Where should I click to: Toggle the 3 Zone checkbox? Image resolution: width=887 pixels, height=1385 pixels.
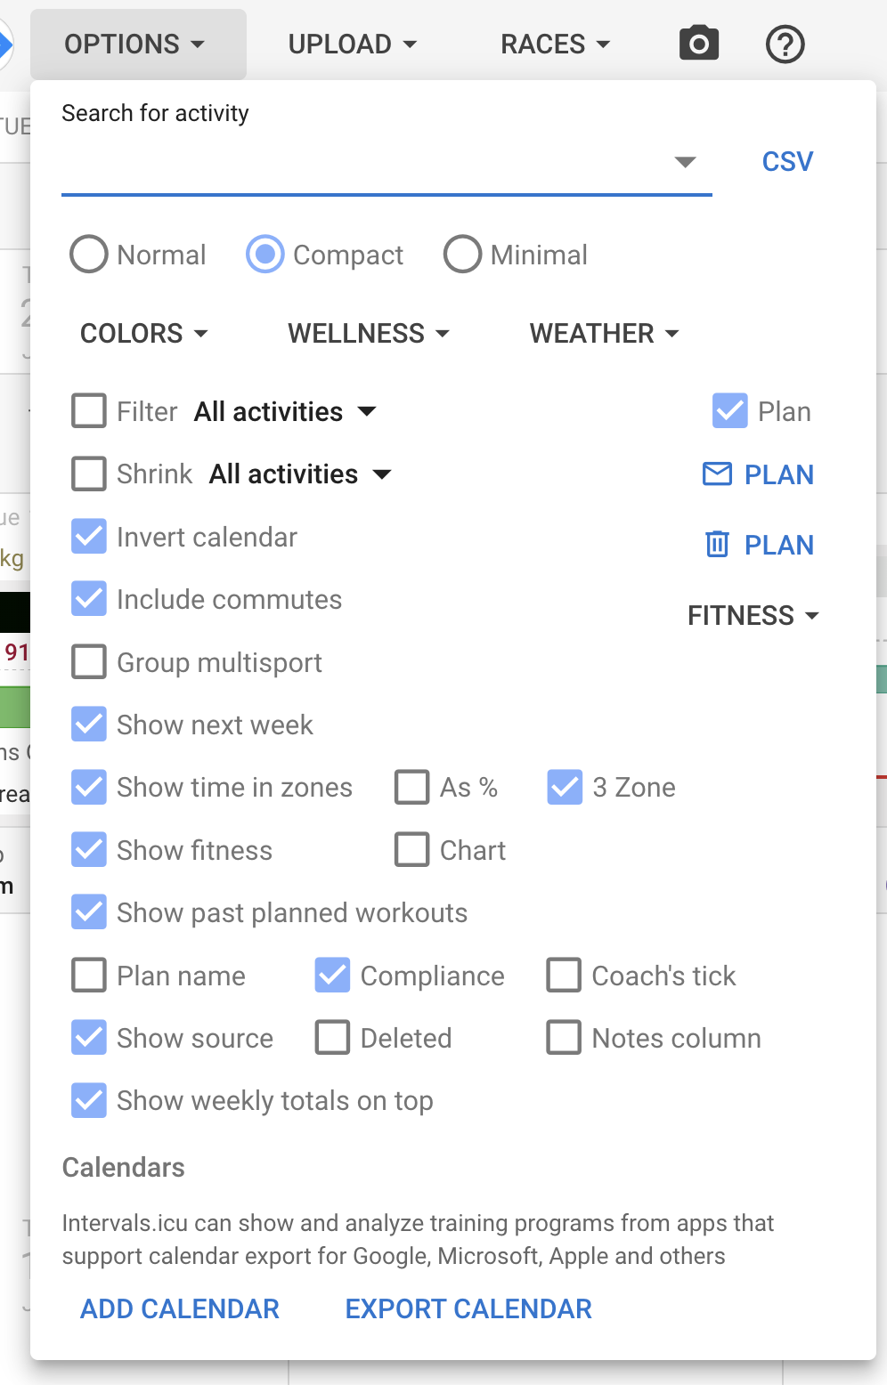click(565, 787)
